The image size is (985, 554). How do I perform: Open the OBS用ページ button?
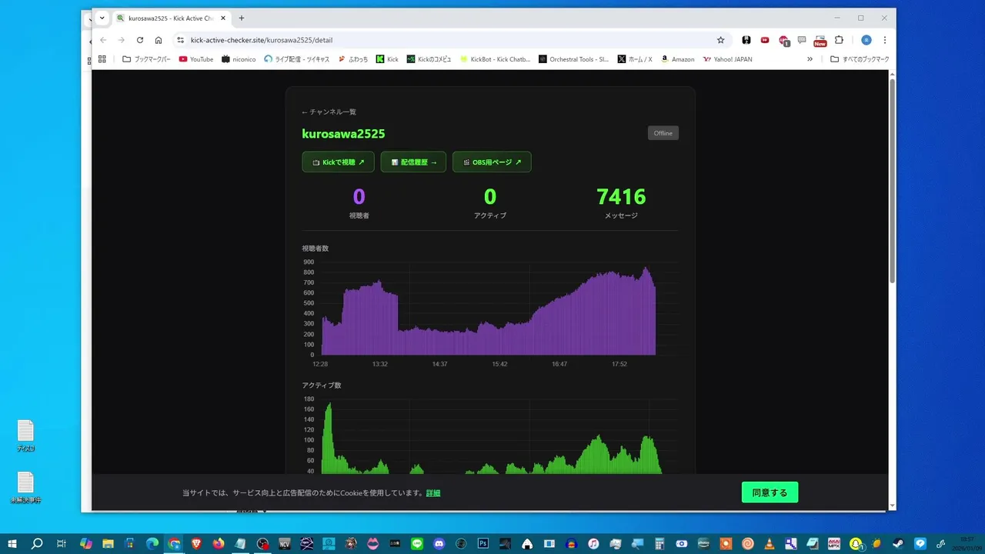click(x=492, y=162)
